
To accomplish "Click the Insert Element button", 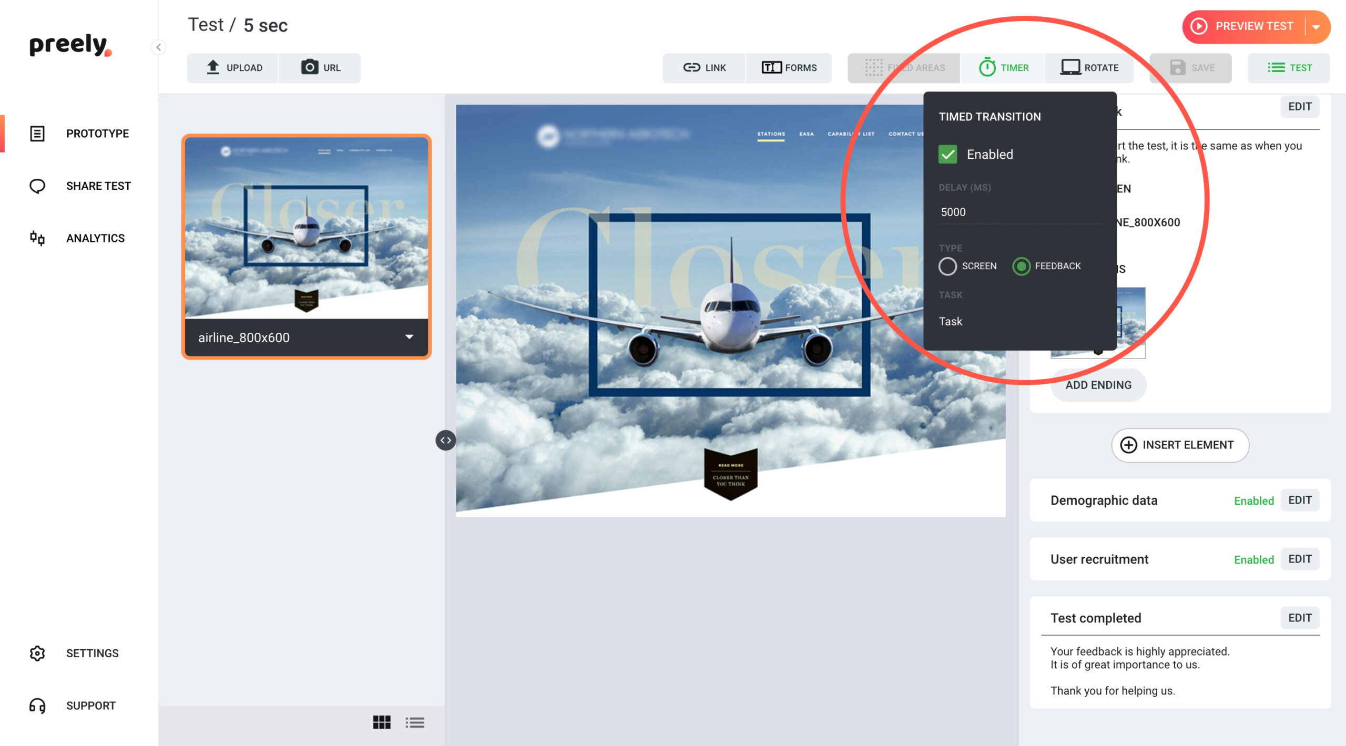I will (1180, 445).
